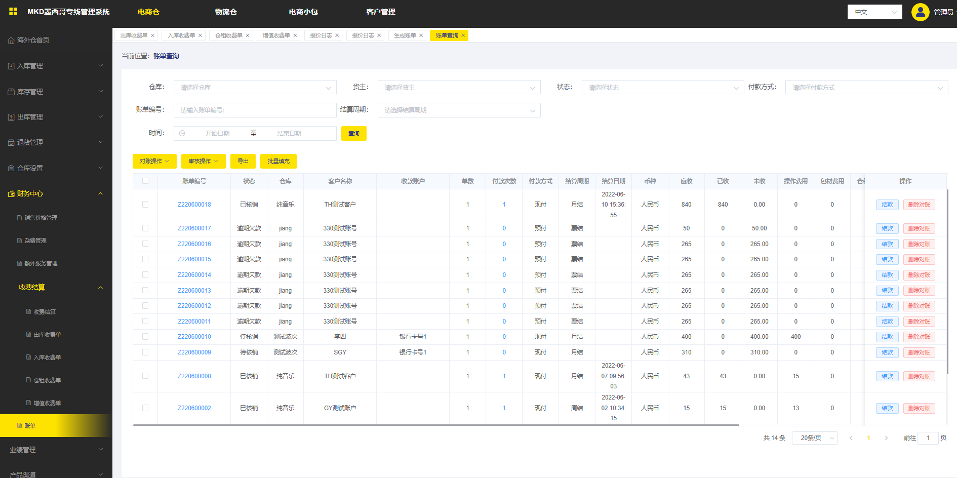
Task: Click the 库存管理 sidebar icon
Action: (x=11, y=92)
